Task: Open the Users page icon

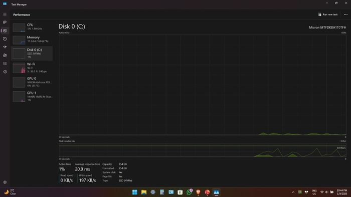Action: [5, 55]
